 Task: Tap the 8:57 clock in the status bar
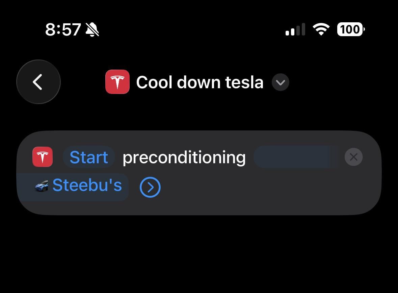click(63, 30)
